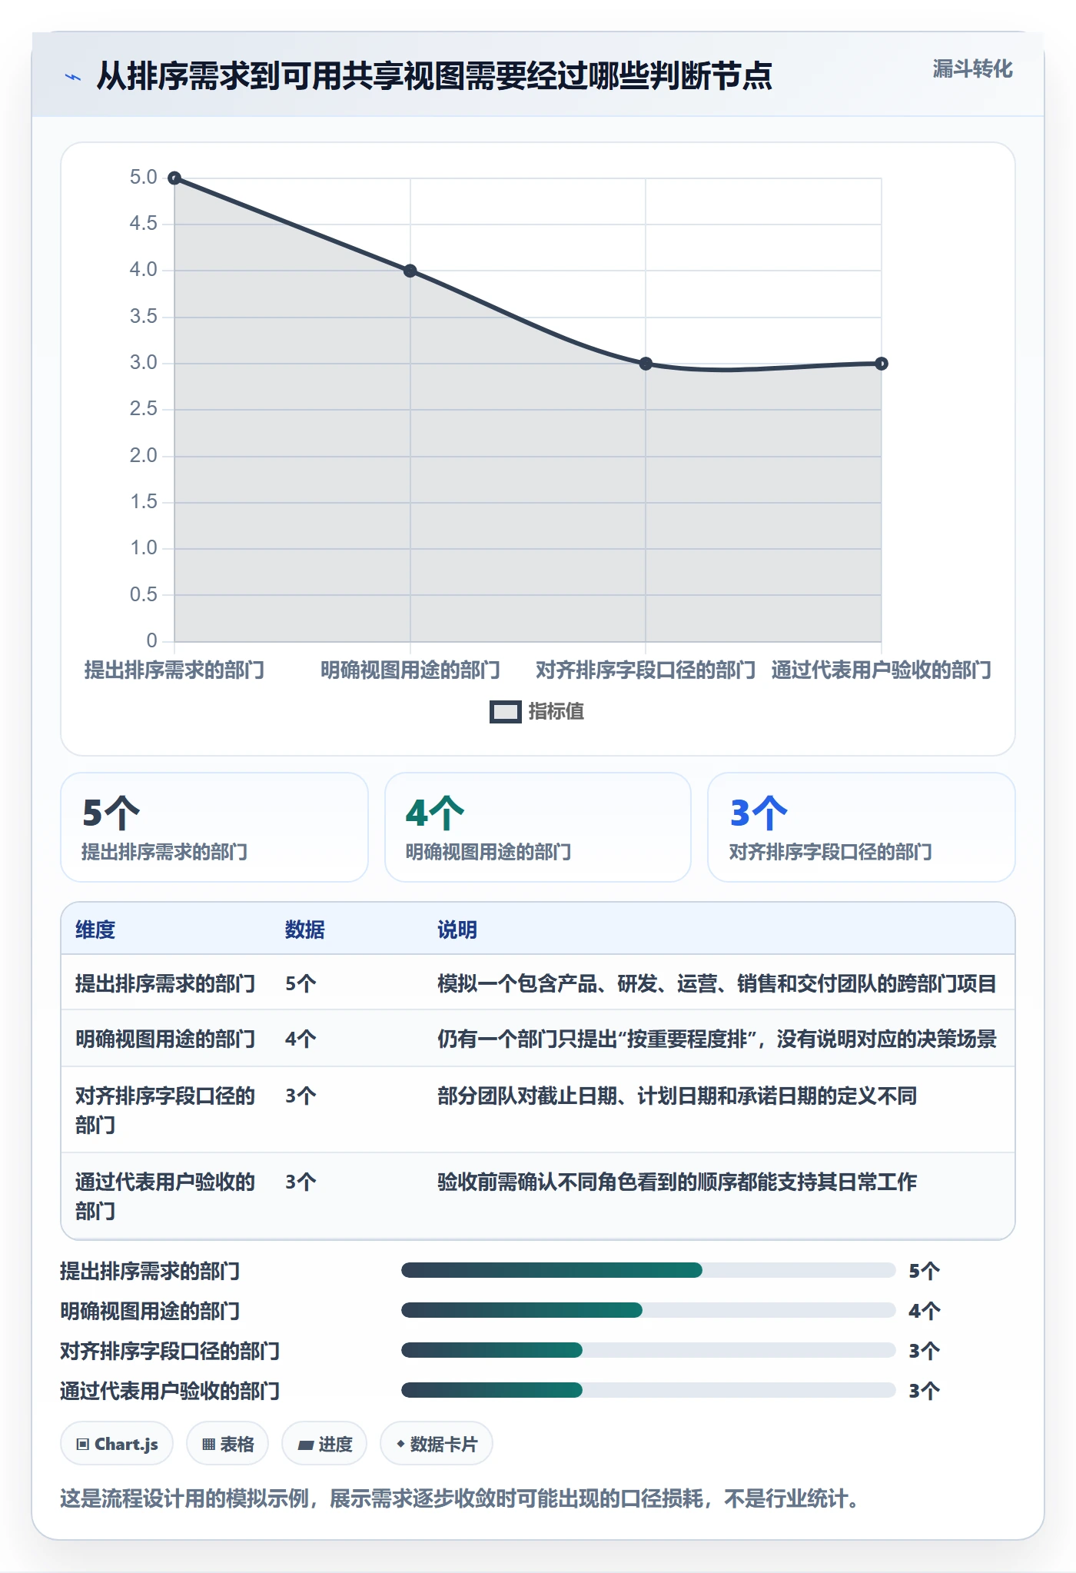Select the table cell 部分团队对截止日期、计划日期和承诺日期的定义不同
The image size is (1076, 1573).
tap(677, 1096)
